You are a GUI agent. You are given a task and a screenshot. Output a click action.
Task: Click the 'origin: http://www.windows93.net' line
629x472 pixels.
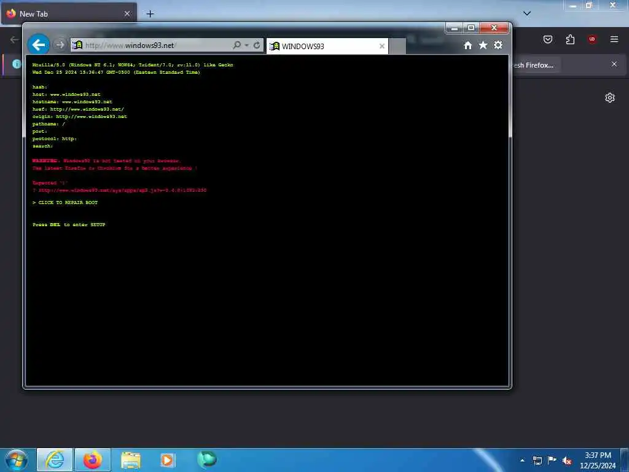(x=79, y=116)
